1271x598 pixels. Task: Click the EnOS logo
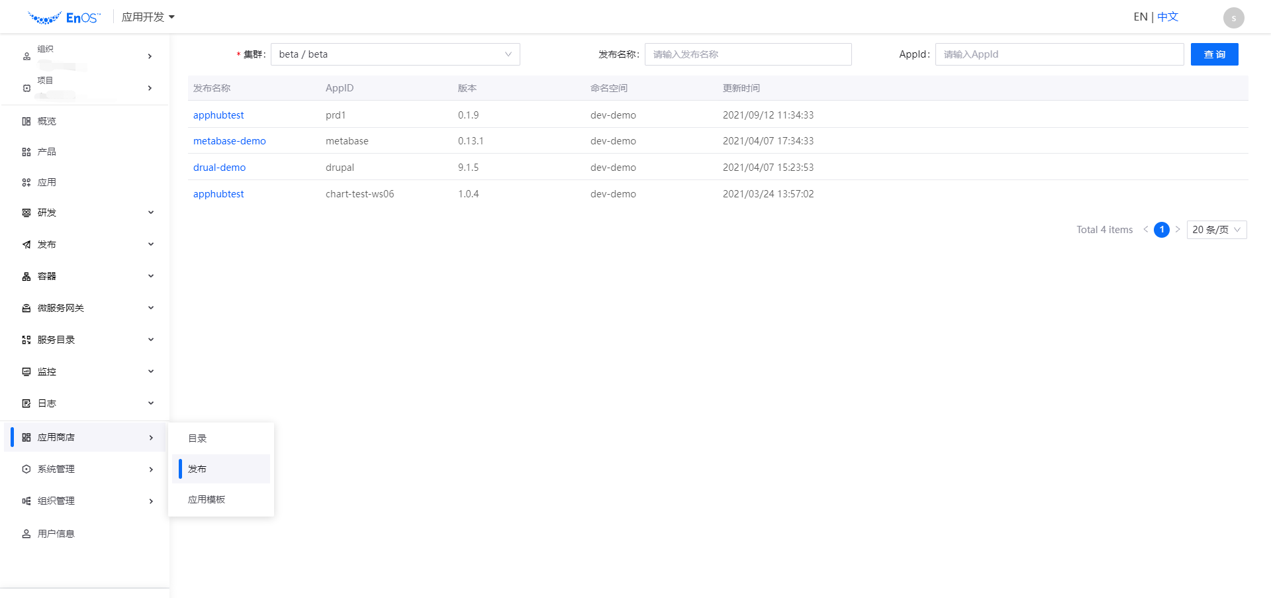(x=64, y=17)
